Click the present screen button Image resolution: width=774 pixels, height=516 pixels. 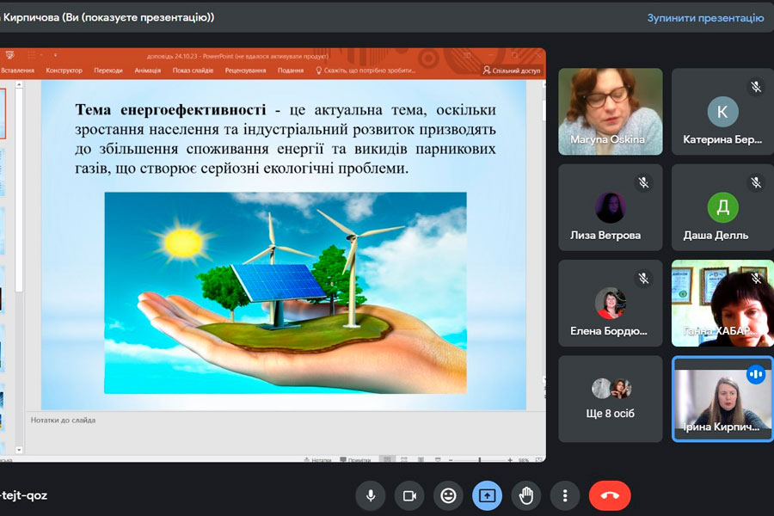(x=488, y=495)
